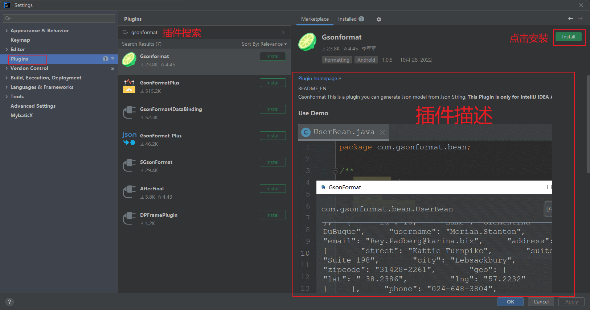This screenshot has height=310, width=590.
Task: Switch to the Installed tab
Action: pos(351,19)
